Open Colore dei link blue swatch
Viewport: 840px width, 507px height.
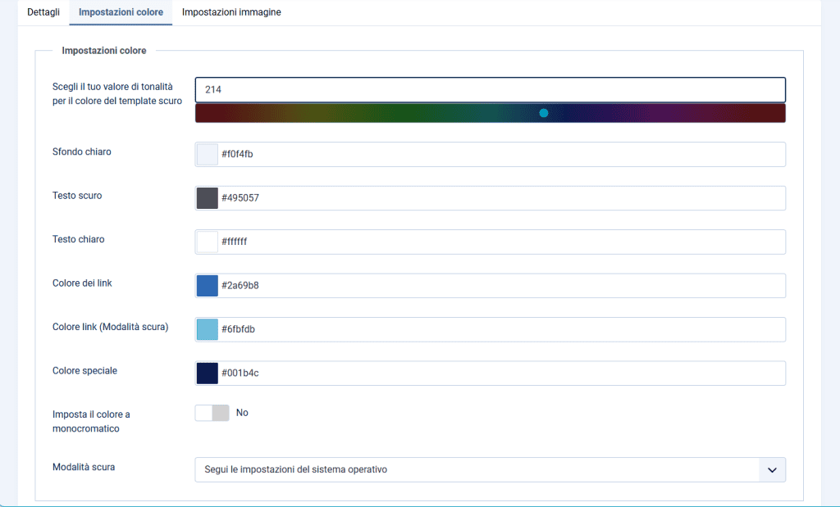208,285
